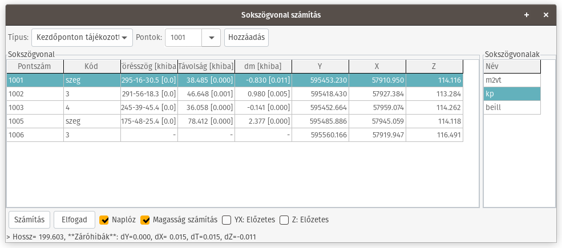Select point 1001 cell

pyautogui.click(x=35, y=80)
